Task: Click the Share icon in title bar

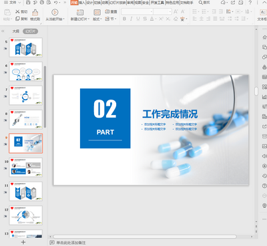Action: tap(233, 3)
